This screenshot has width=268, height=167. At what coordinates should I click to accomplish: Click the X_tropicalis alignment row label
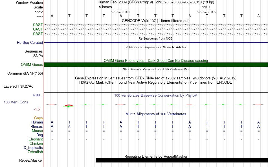click(x=33, y=148)
